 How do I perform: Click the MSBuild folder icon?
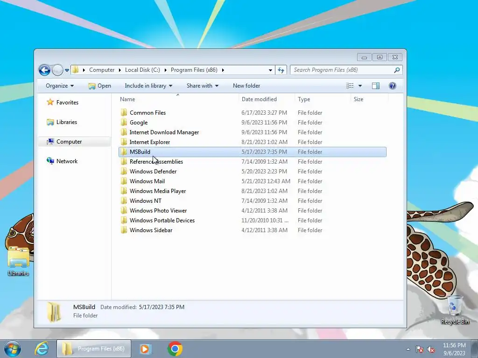tap(124, 151)
